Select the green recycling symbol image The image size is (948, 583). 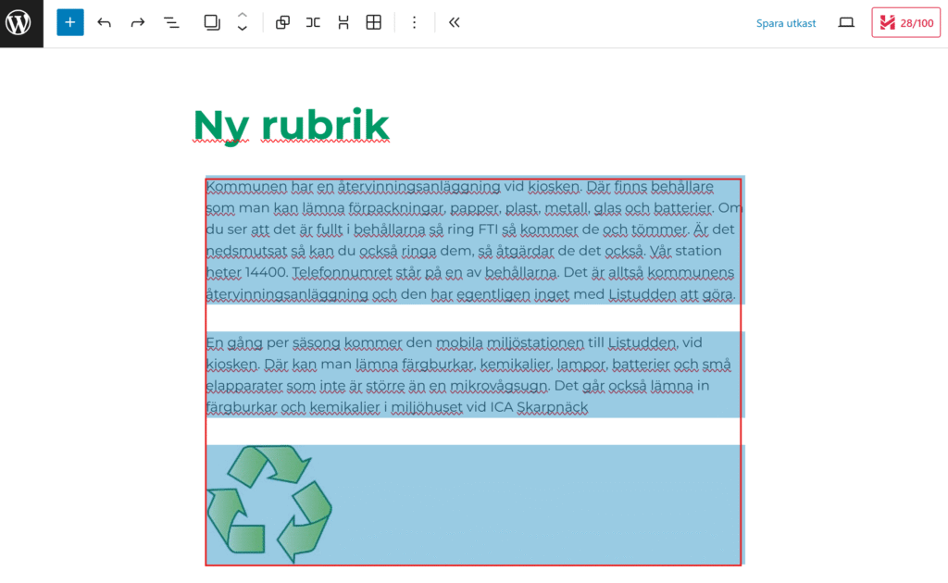click(x=269, y=504)
